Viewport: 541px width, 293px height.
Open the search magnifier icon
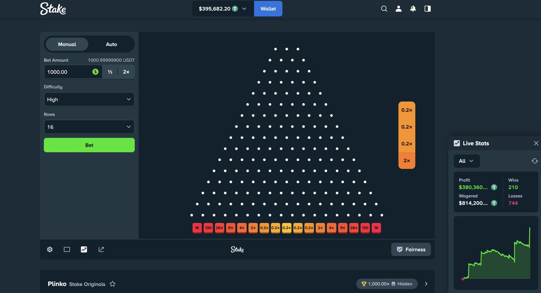384,9
